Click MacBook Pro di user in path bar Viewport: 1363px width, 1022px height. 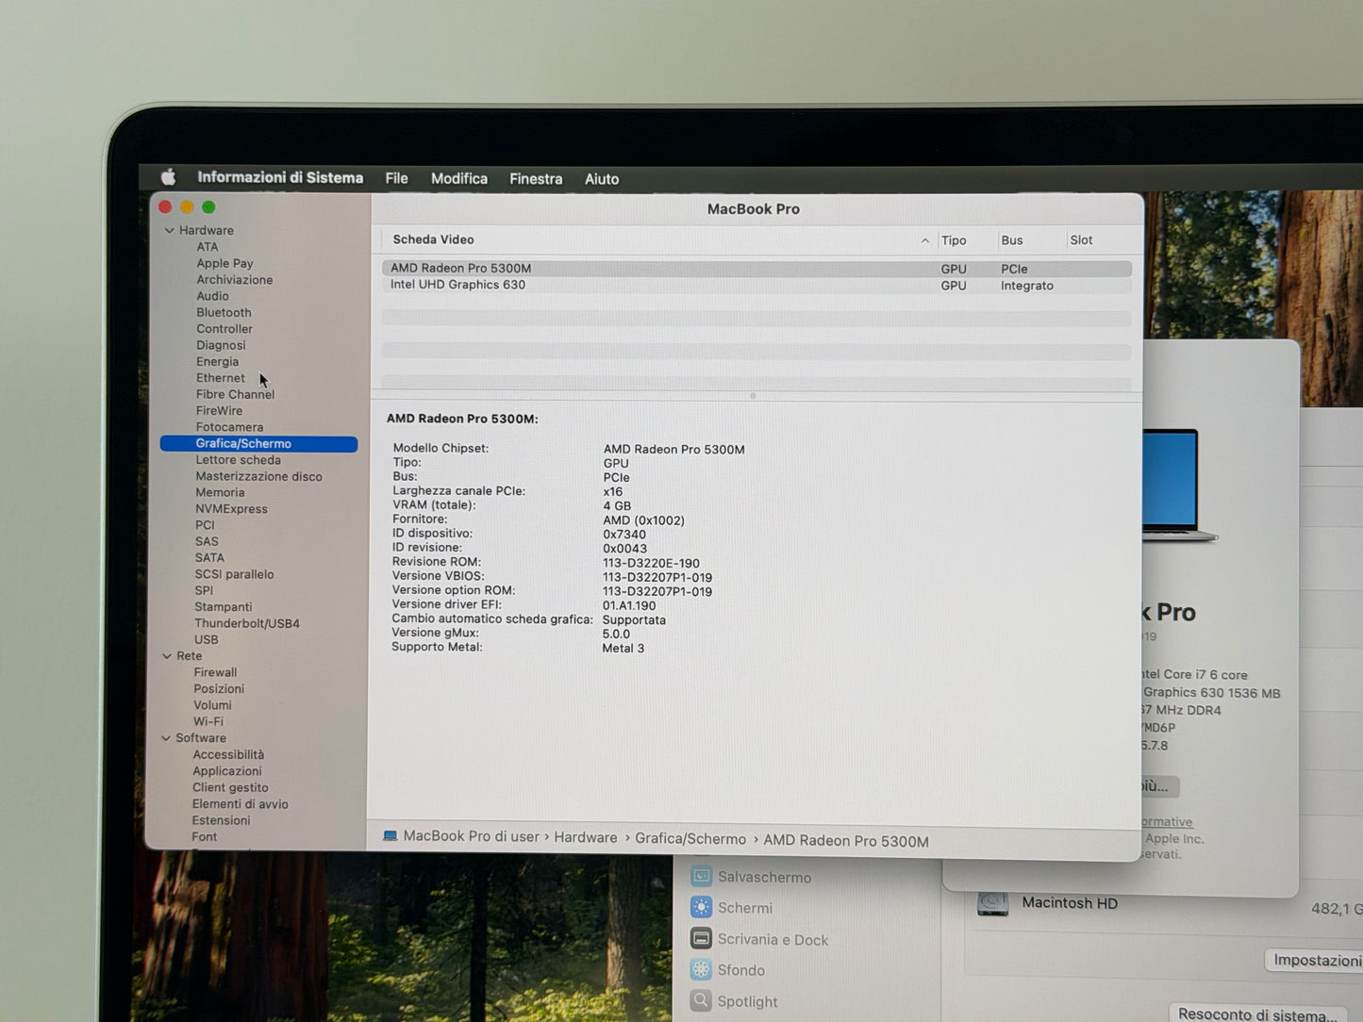(461, 836)
